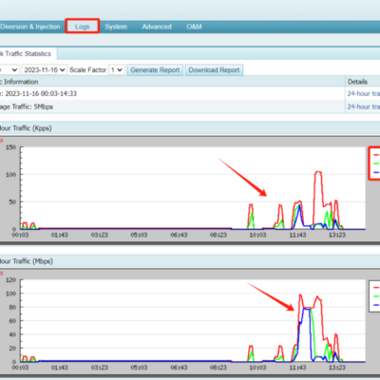Click the Traffic (Kpps) chart heading
Screen dimensions: 380x380
[26, 128]
